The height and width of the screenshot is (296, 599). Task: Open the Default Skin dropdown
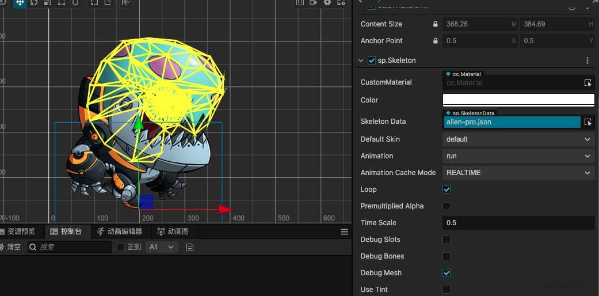[518, 139]
